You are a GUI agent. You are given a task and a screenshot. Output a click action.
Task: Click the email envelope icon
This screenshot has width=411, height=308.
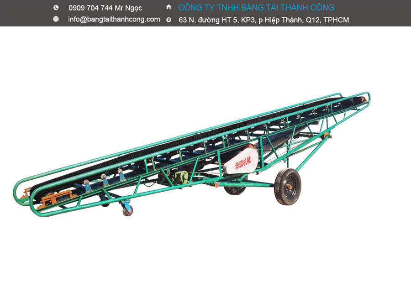pyautogui.click(x=56, y=19)
